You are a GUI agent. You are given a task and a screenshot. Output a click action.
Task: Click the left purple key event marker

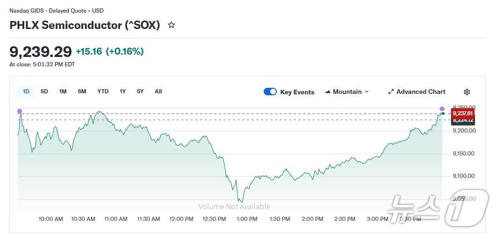click(20, 111)
